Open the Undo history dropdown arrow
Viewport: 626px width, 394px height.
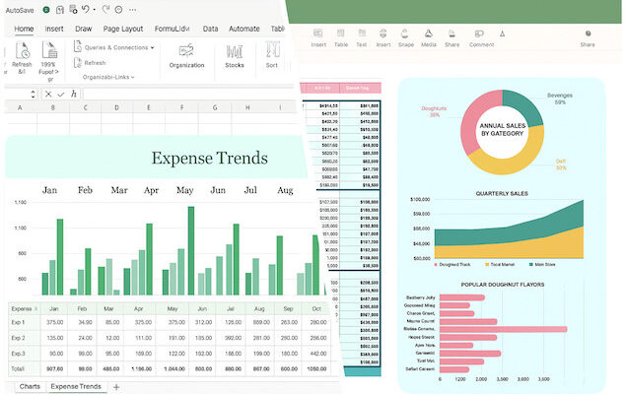tap(95, 10)
